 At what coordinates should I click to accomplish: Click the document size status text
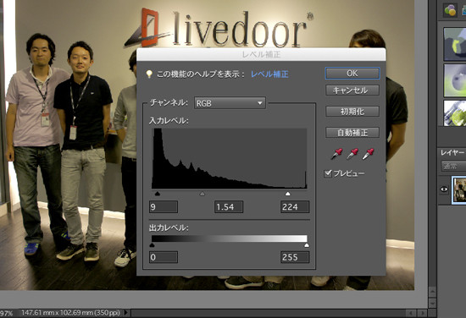point(70,313)
